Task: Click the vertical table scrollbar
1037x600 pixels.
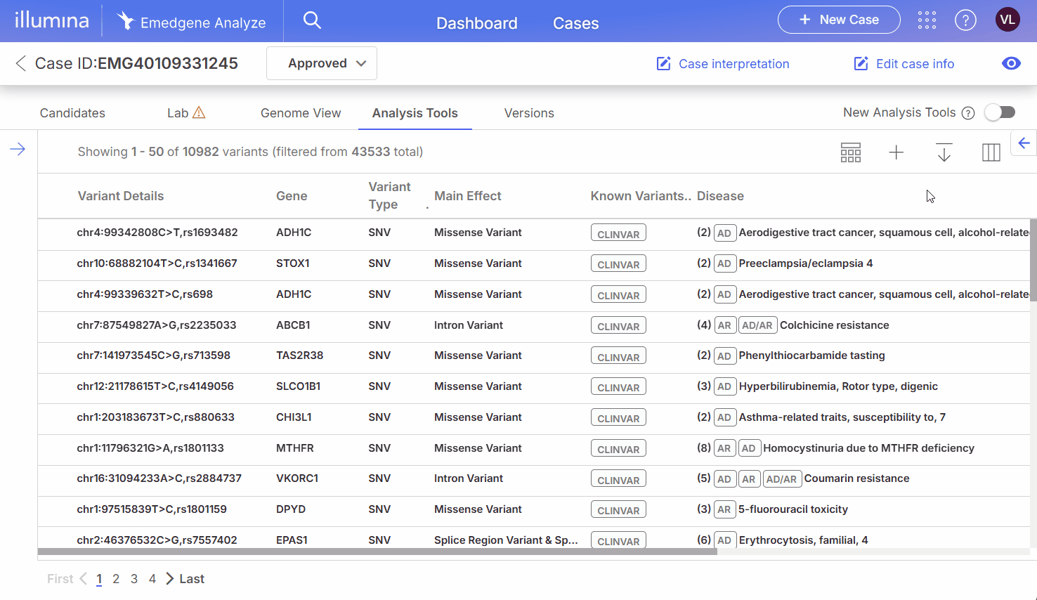Action: [x=1033, y=260]
